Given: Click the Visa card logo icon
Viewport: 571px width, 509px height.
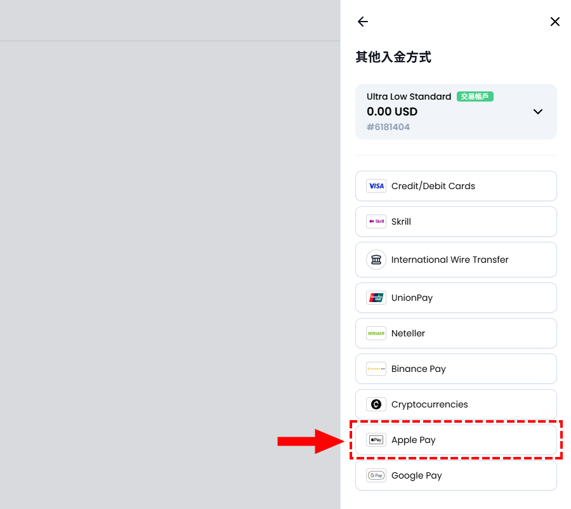Looking at the screenshot, I should coord(376,186).
